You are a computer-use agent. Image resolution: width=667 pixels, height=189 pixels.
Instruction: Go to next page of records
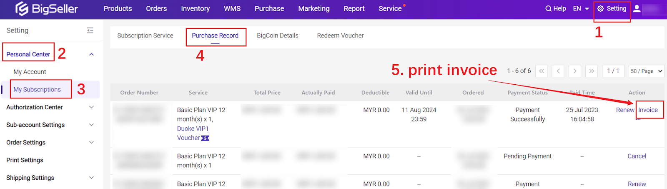[x=575, y=71]
